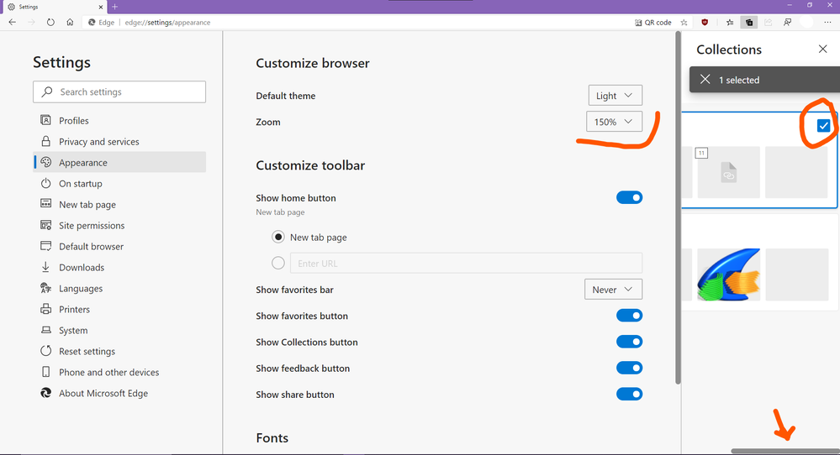
Task: Click the item count badge '11' in collection
Action: point(701,154)
